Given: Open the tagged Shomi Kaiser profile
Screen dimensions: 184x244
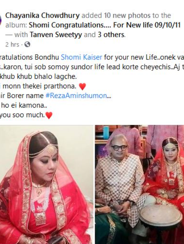Looking at the screenshot, I should 82,57.
